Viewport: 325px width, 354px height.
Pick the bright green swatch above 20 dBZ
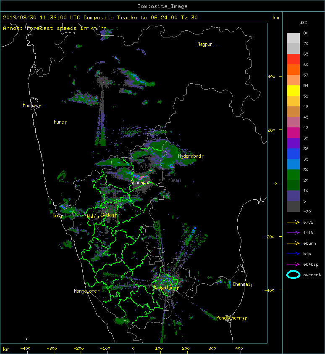[293, 175]
